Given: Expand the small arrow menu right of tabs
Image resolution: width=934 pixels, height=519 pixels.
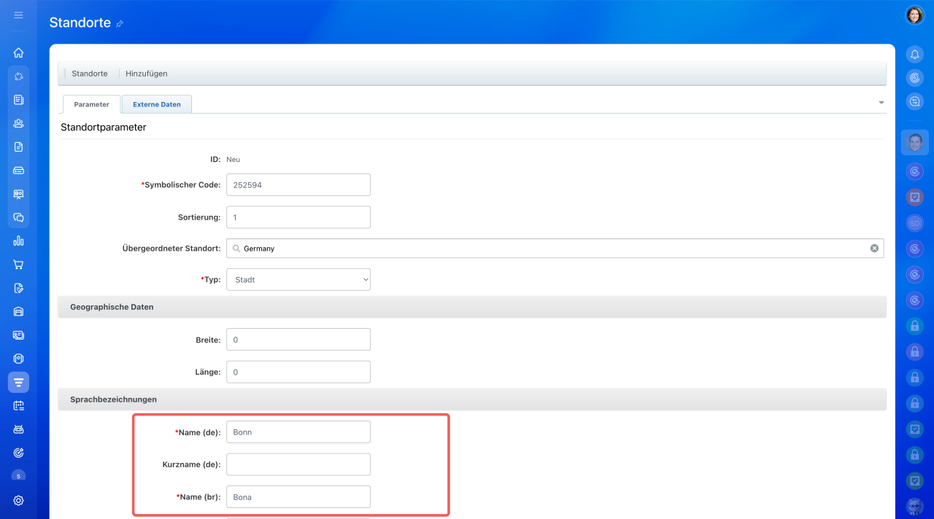Looking at the screenshot, I should point(881,103).
